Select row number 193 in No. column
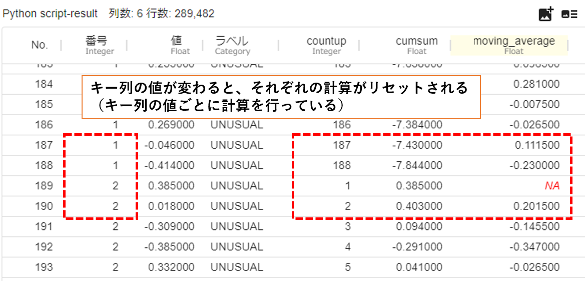Image resolution: width=585 pixels, height=281 pixels. click(44, 268)
